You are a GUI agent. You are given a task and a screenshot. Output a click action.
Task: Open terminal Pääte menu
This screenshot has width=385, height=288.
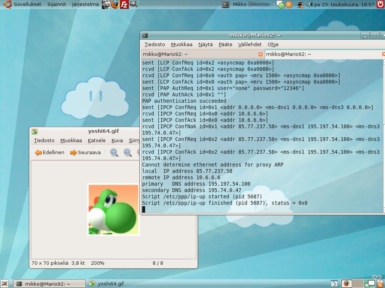(x=226, y=44)
